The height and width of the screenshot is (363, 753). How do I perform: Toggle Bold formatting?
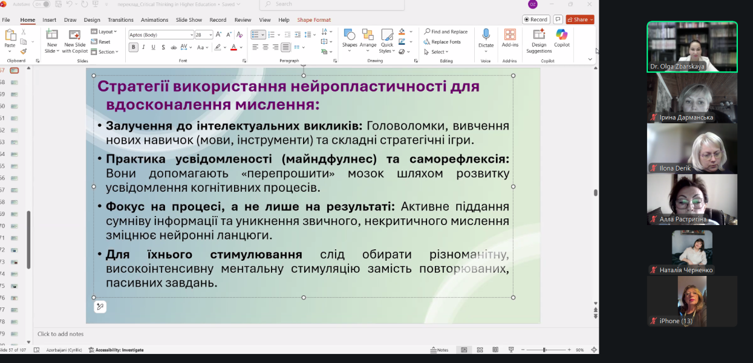pos(133,47)
